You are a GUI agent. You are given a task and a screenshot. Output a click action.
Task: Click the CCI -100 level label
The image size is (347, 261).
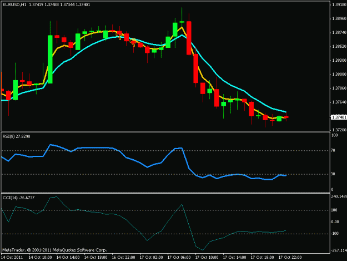pyautogui.click(x=334, y=234)
